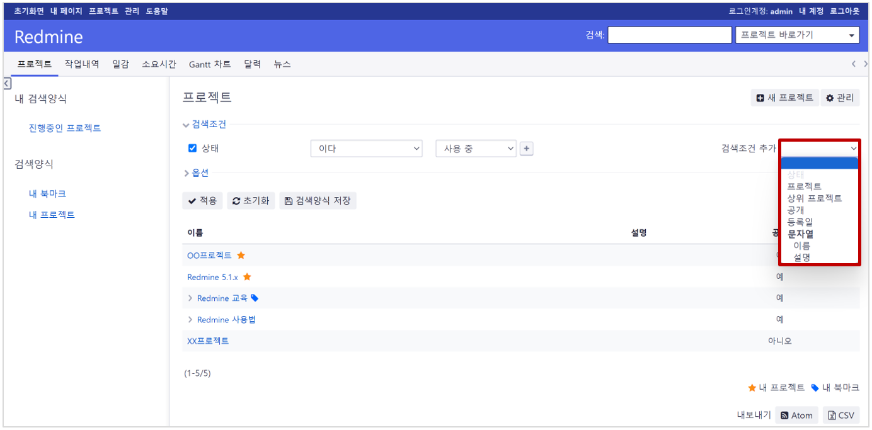The image size is (872, 430).
Task: Open the OO프로젝트 project
Action: pyautogui.click(x=210, y=256)
